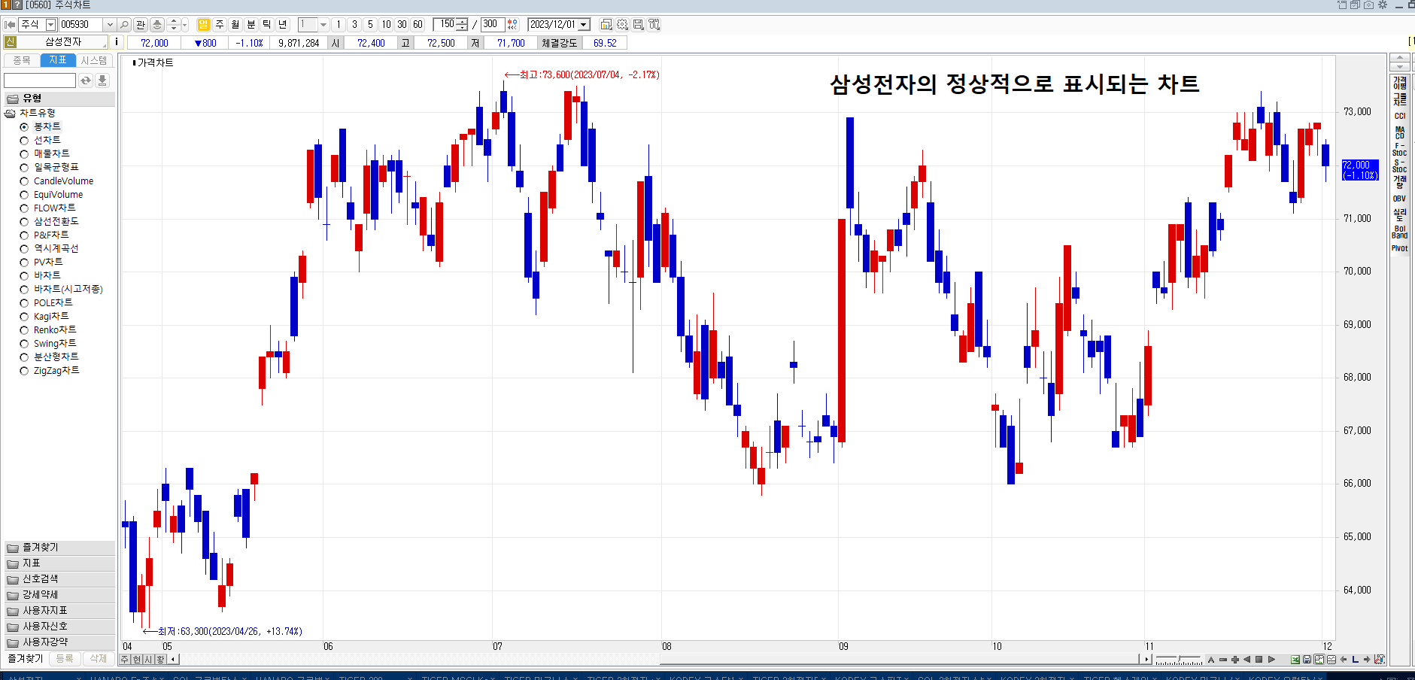Image resolution: width=1415 pixels, height=680 pixels.
Task: Click the indicator search input field
Action: [39, 80]
